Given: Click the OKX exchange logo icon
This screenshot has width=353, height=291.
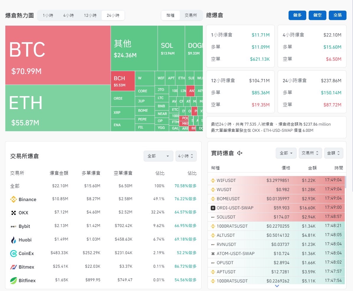Looking at the screenshot, I should click(x=14, y=213).
